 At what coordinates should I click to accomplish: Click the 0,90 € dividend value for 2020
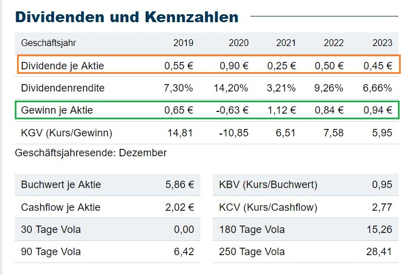[234, 66]
